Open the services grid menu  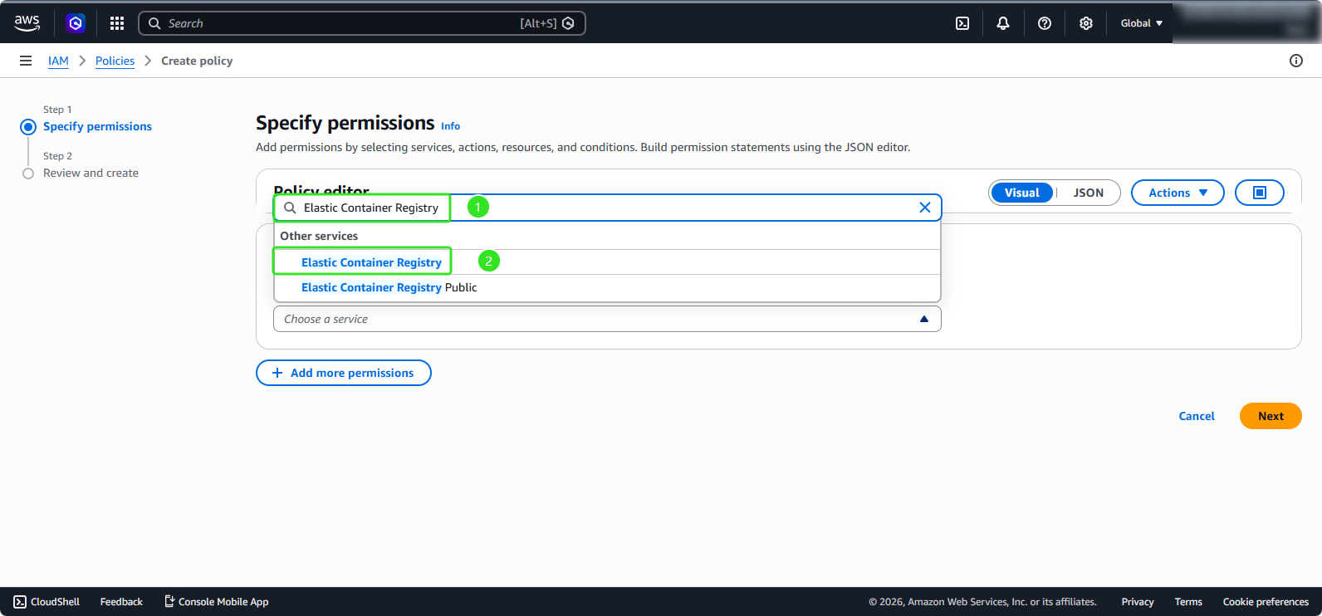pyautogui.click(x=117, y=23)
